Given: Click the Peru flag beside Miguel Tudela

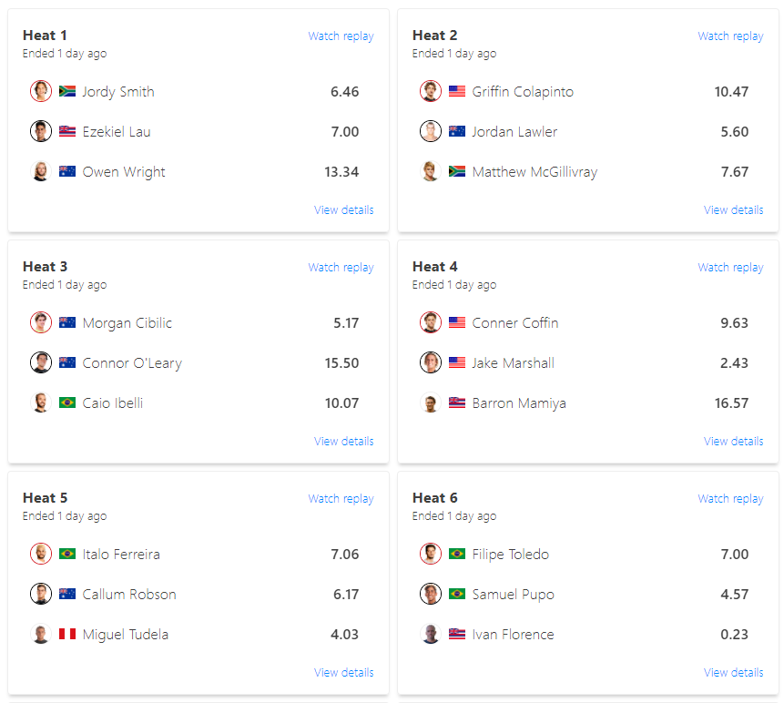Looking at the screenshot, I should [67, 634].
